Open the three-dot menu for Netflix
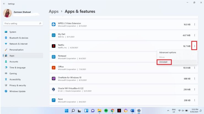 195,46
